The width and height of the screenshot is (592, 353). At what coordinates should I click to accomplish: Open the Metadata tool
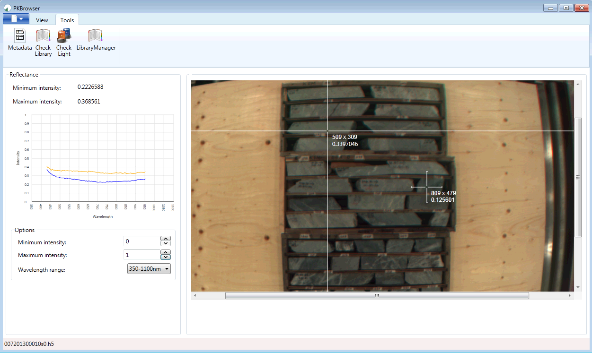point(20,42)
